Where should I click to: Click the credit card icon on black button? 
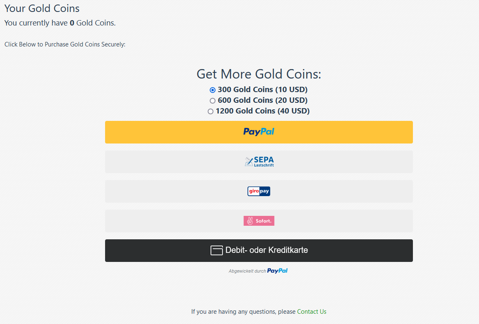pos(216,250)
